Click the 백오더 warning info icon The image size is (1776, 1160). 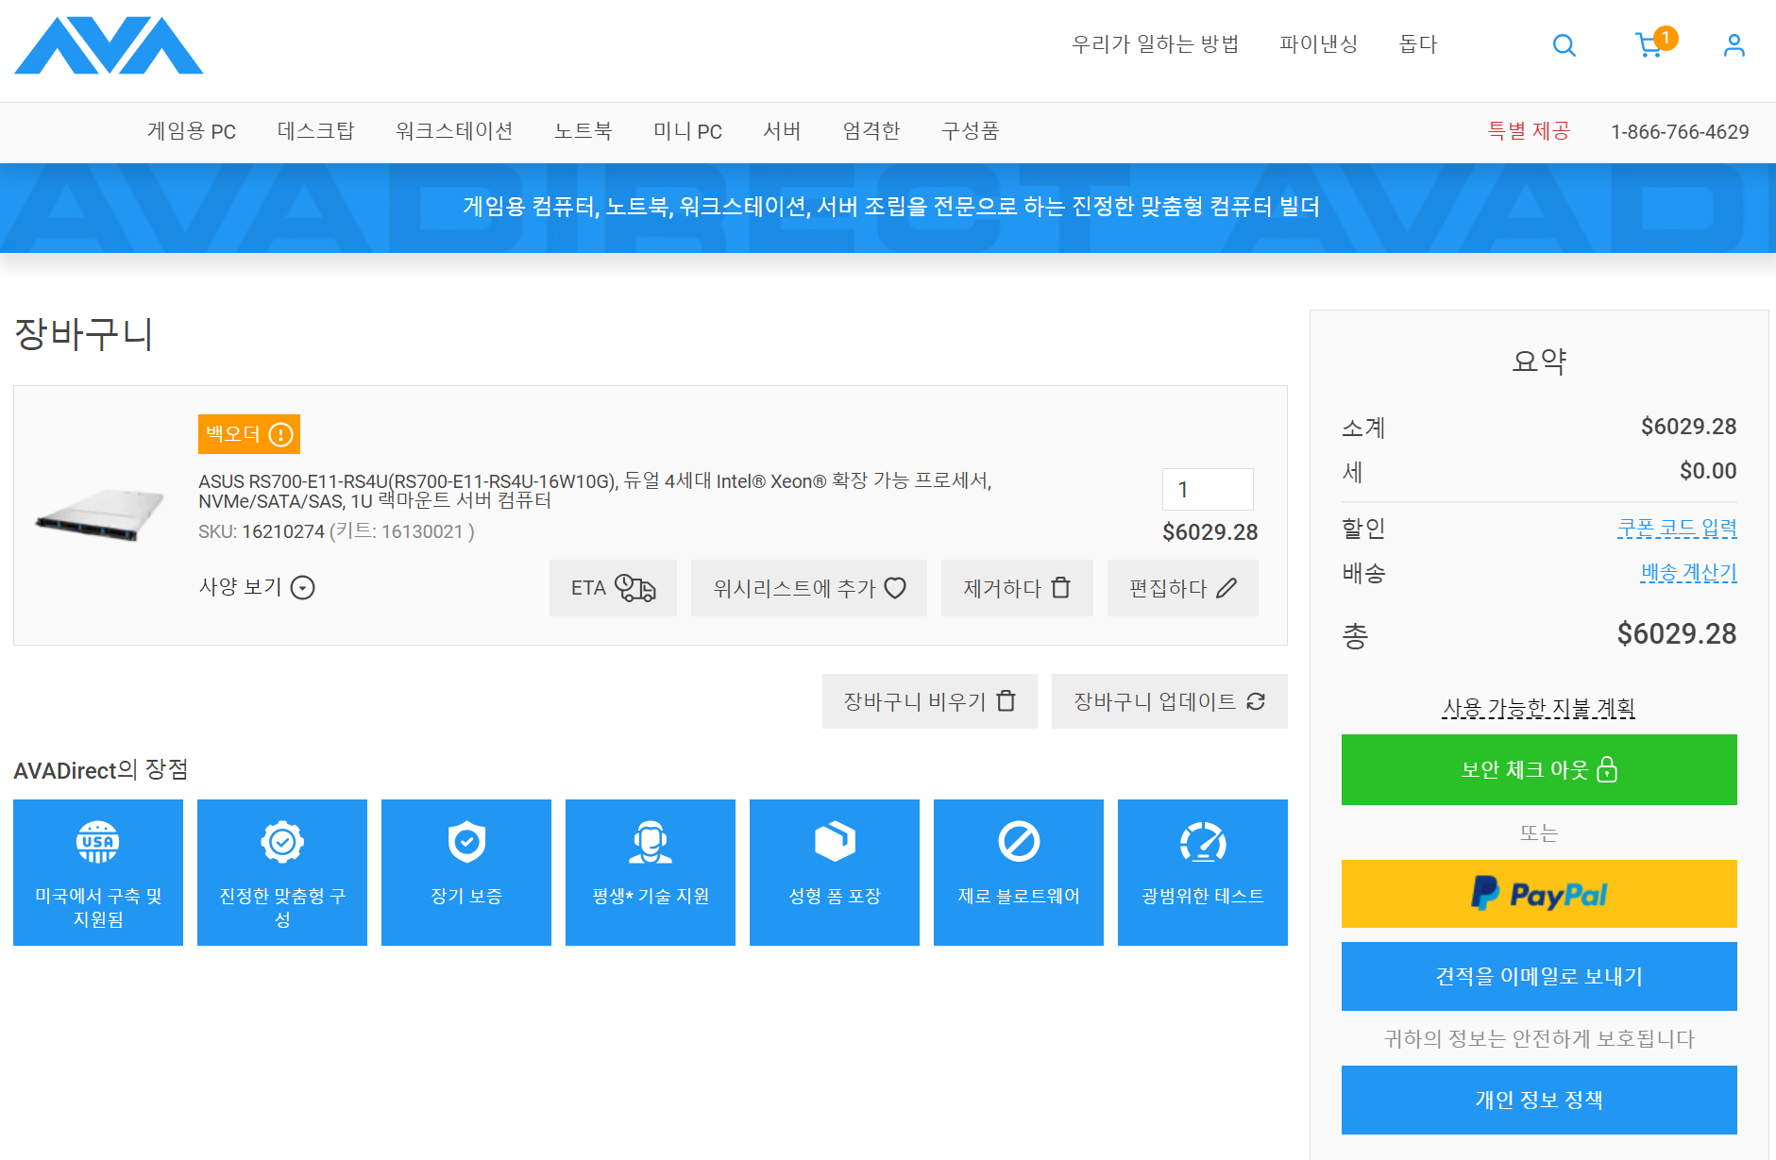[x=280, y=434]
